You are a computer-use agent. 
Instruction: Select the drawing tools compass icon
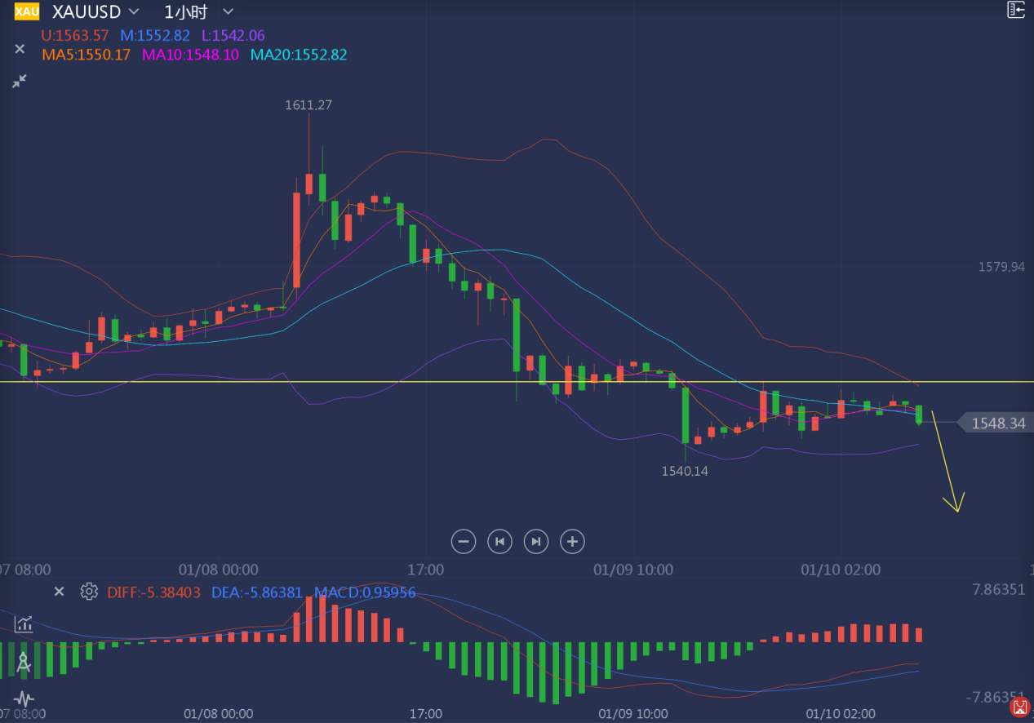coord(24,662)
